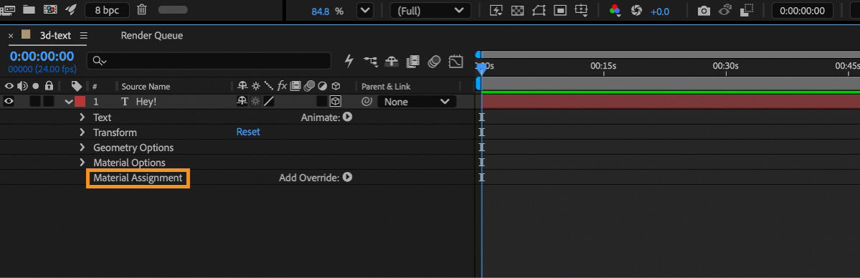Click the 8 bpc color depth button

tap(107, 10)
